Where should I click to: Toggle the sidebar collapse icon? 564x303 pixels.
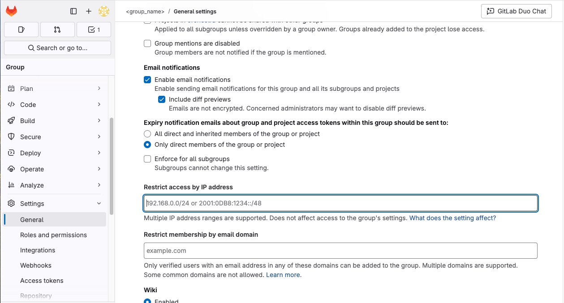[73, 11]
